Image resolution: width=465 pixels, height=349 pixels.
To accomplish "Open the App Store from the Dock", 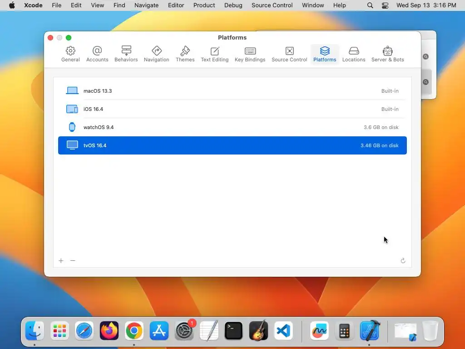I will click(x=159, y=331).
